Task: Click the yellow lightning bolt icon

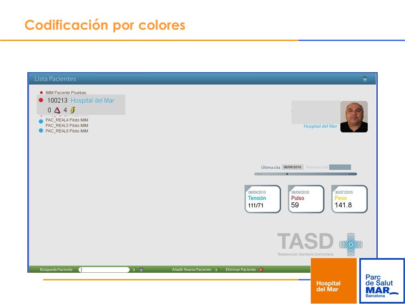Action: tap(73, 110)
